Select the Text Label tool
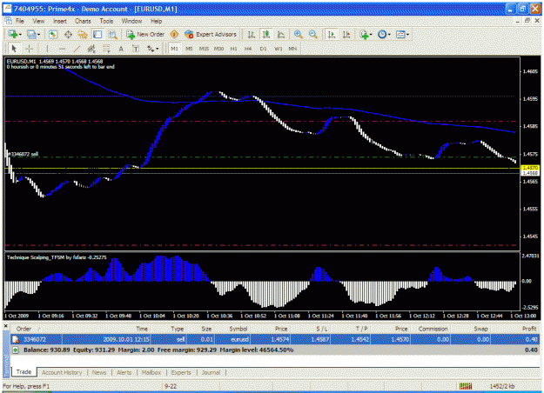The width and height of the screenshot is (544, 393). tap(136, 49)
